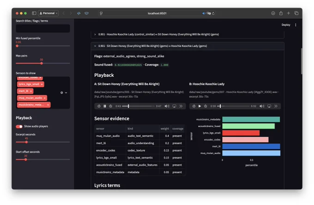
Task: Select the audio_understanding table cell
Action: 142,143
